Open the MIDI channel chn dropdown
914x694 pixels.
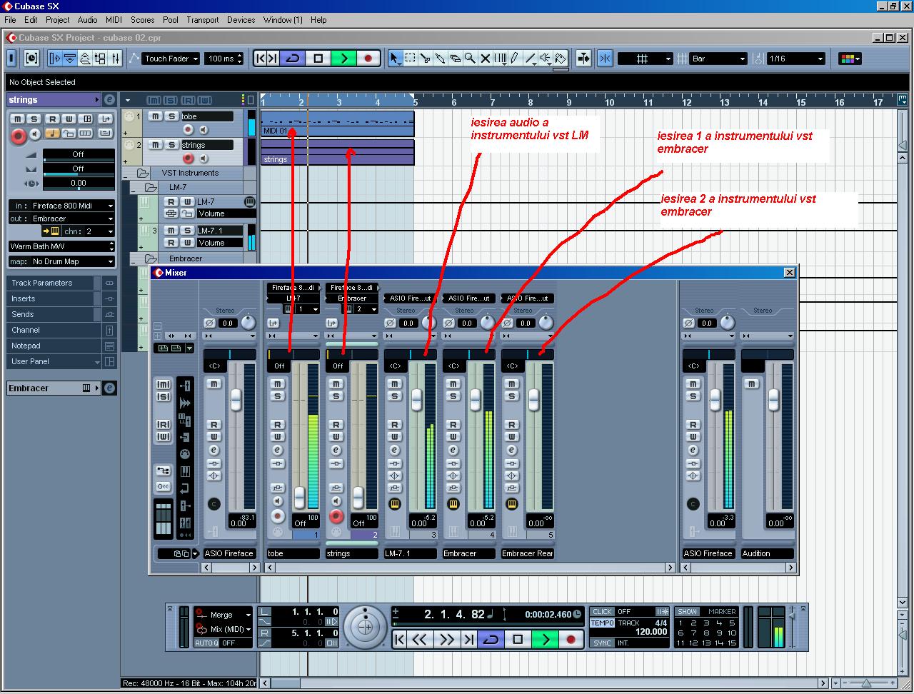point(88,231)
